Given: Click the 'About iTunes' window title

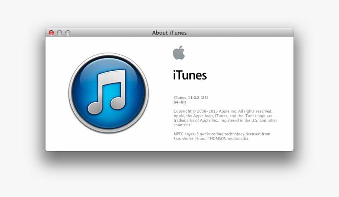Looking at the screenshot, I should [x=169, y=33].
